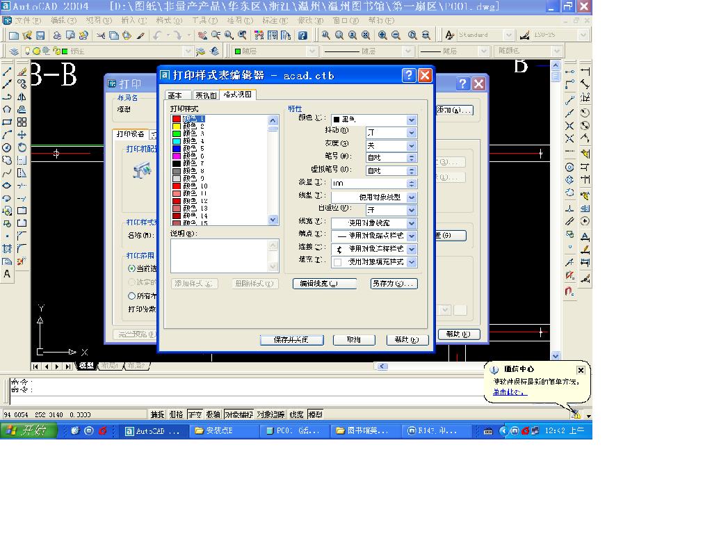This screenshot has width=712, height=534.
Task: Toggle 栅格 grid display in status bar
Action: point(176,414)
